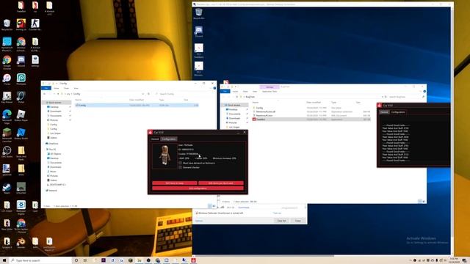Open Synapse X desktop shortcut
This screenshot has height=264, width=470.
tap(7, 243)
